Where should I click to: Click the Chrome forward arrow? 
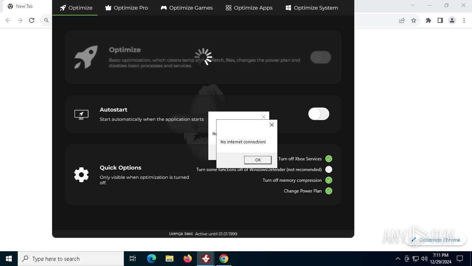pyautogui.click(x=20, y=20)
